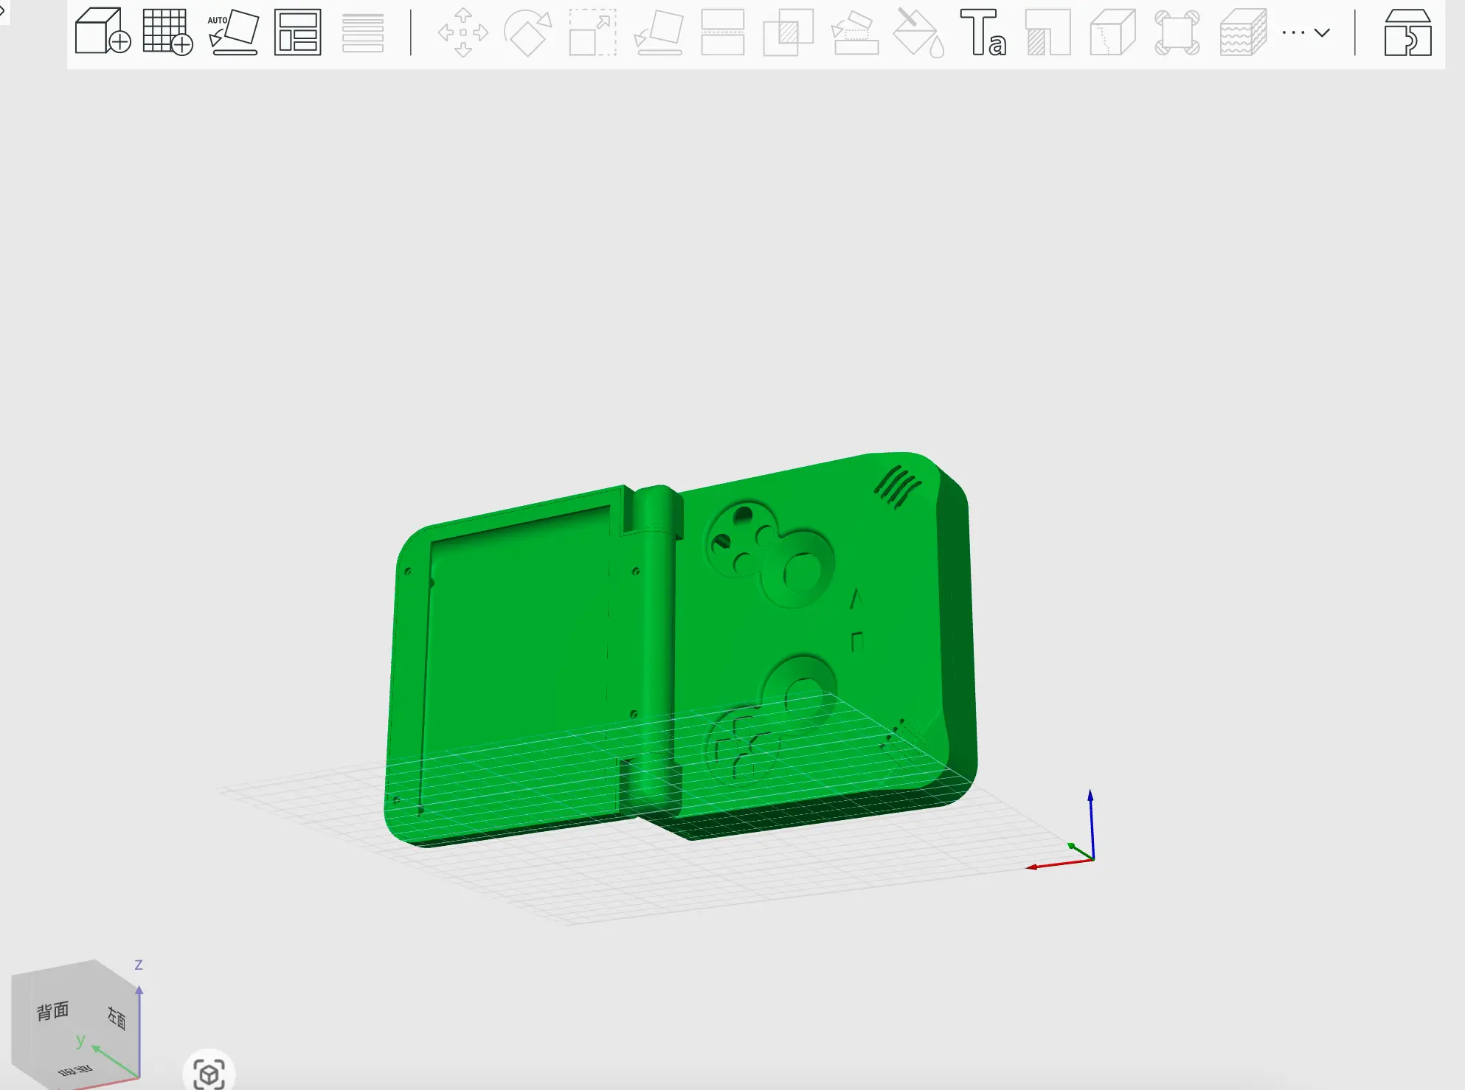Click the Add model cube icon
The image size is (1465, 1090).
103,32
